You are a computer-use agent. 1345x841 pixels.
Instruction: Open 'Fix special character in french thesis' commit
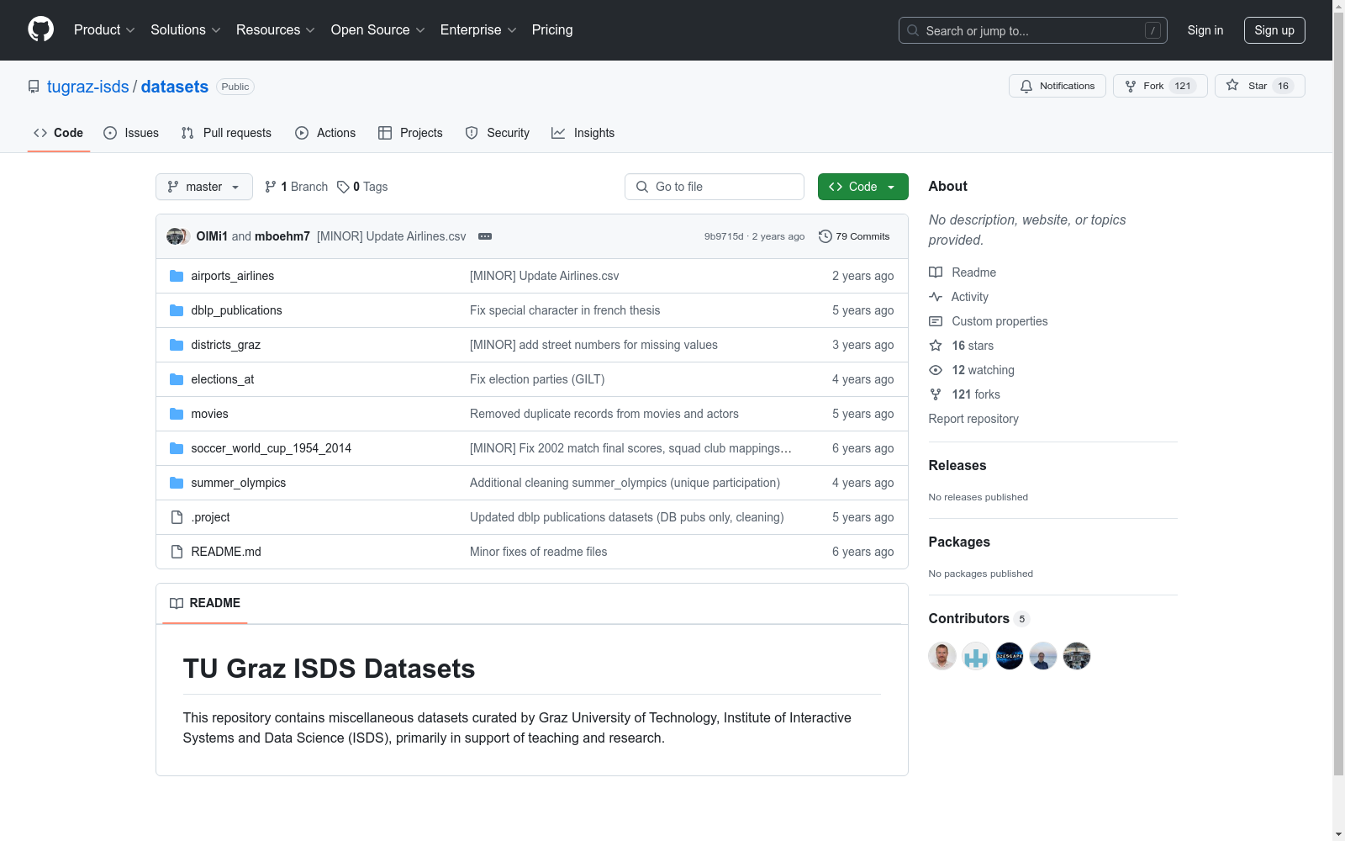coord(565,310)
